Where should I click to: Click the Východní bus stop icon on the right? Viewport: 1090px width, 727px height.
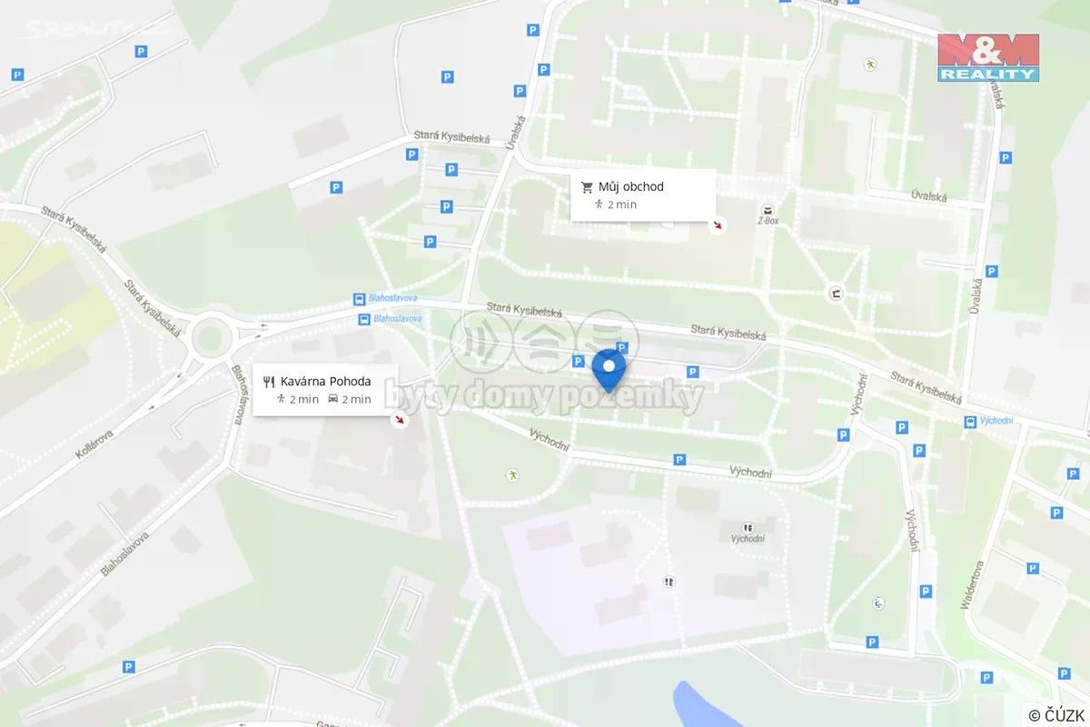tap(970, 422)
